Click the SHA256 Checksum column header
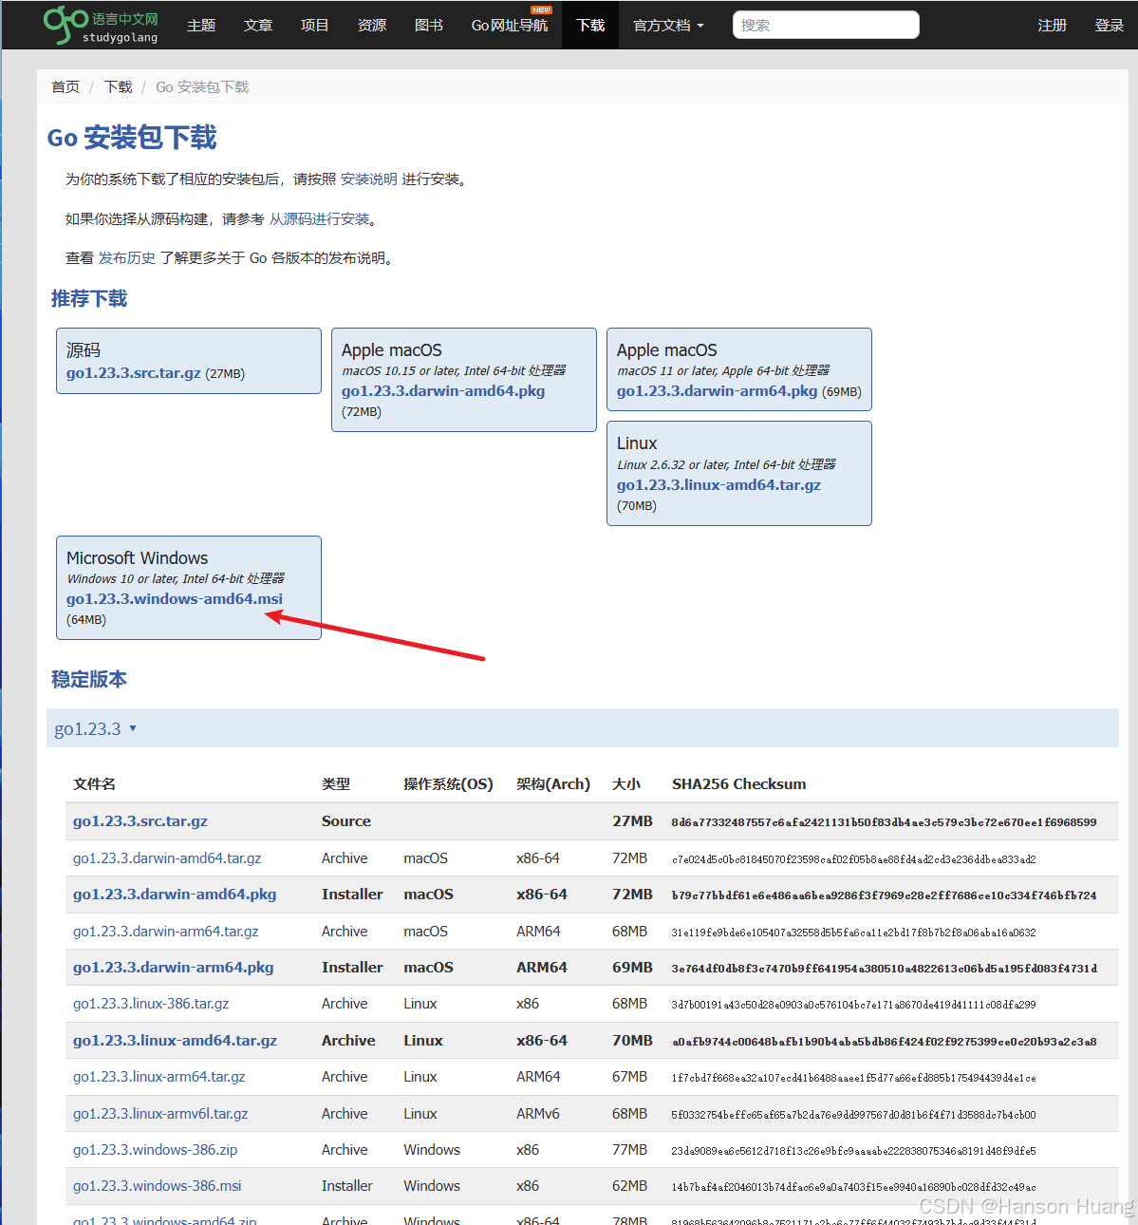The image size is (1138, 1225). pos(739,784)
